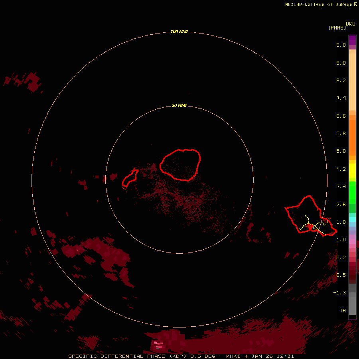The width and height of the screenshot is (359, 359).
Task: Click the 0.2 legend value
Action: (x=341, y=258)
